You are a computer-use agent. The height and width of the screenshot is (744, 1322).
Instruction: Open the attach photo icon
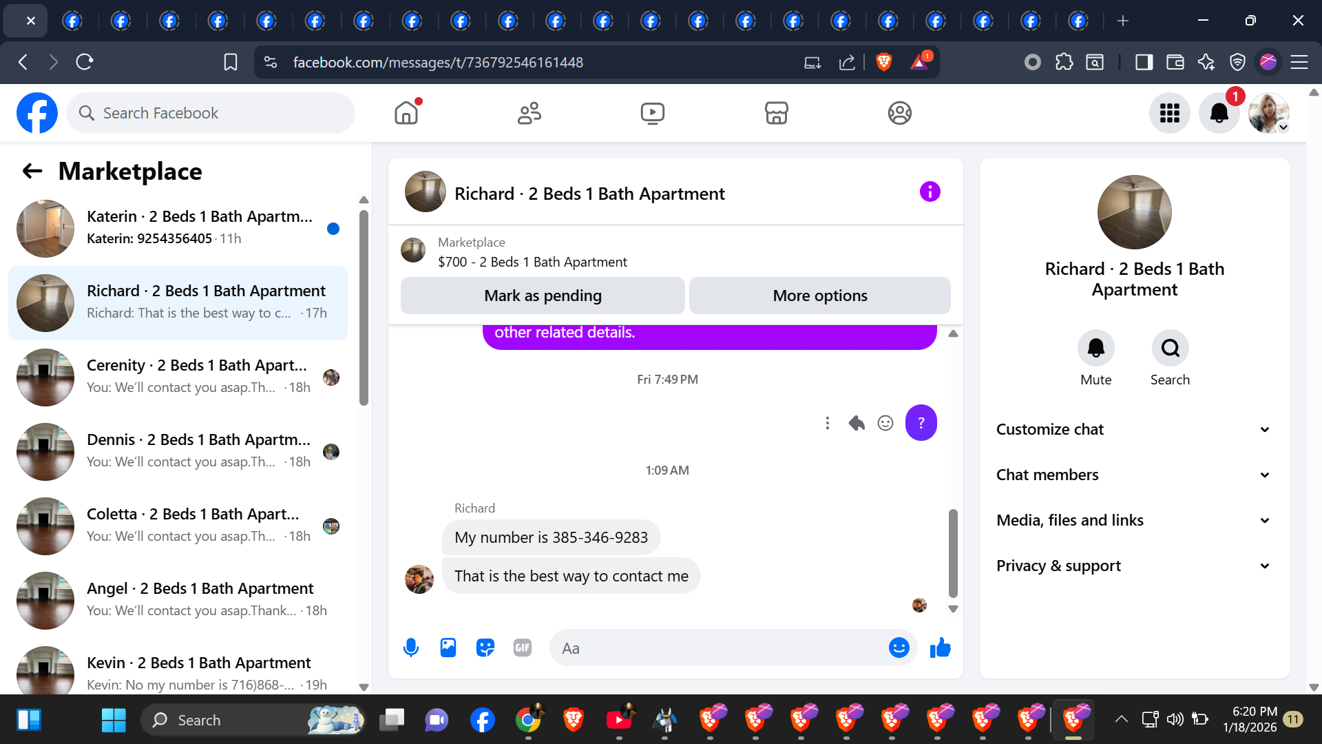tap(448, 648)
